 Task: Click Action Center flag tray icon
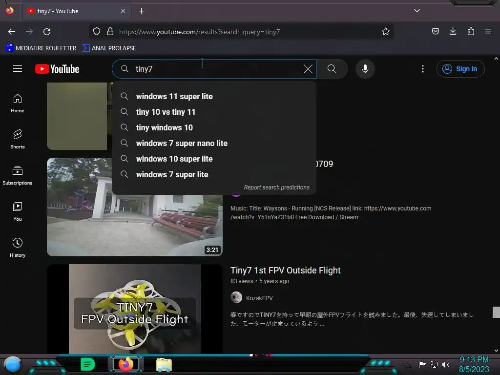click(x=422, y=364)
